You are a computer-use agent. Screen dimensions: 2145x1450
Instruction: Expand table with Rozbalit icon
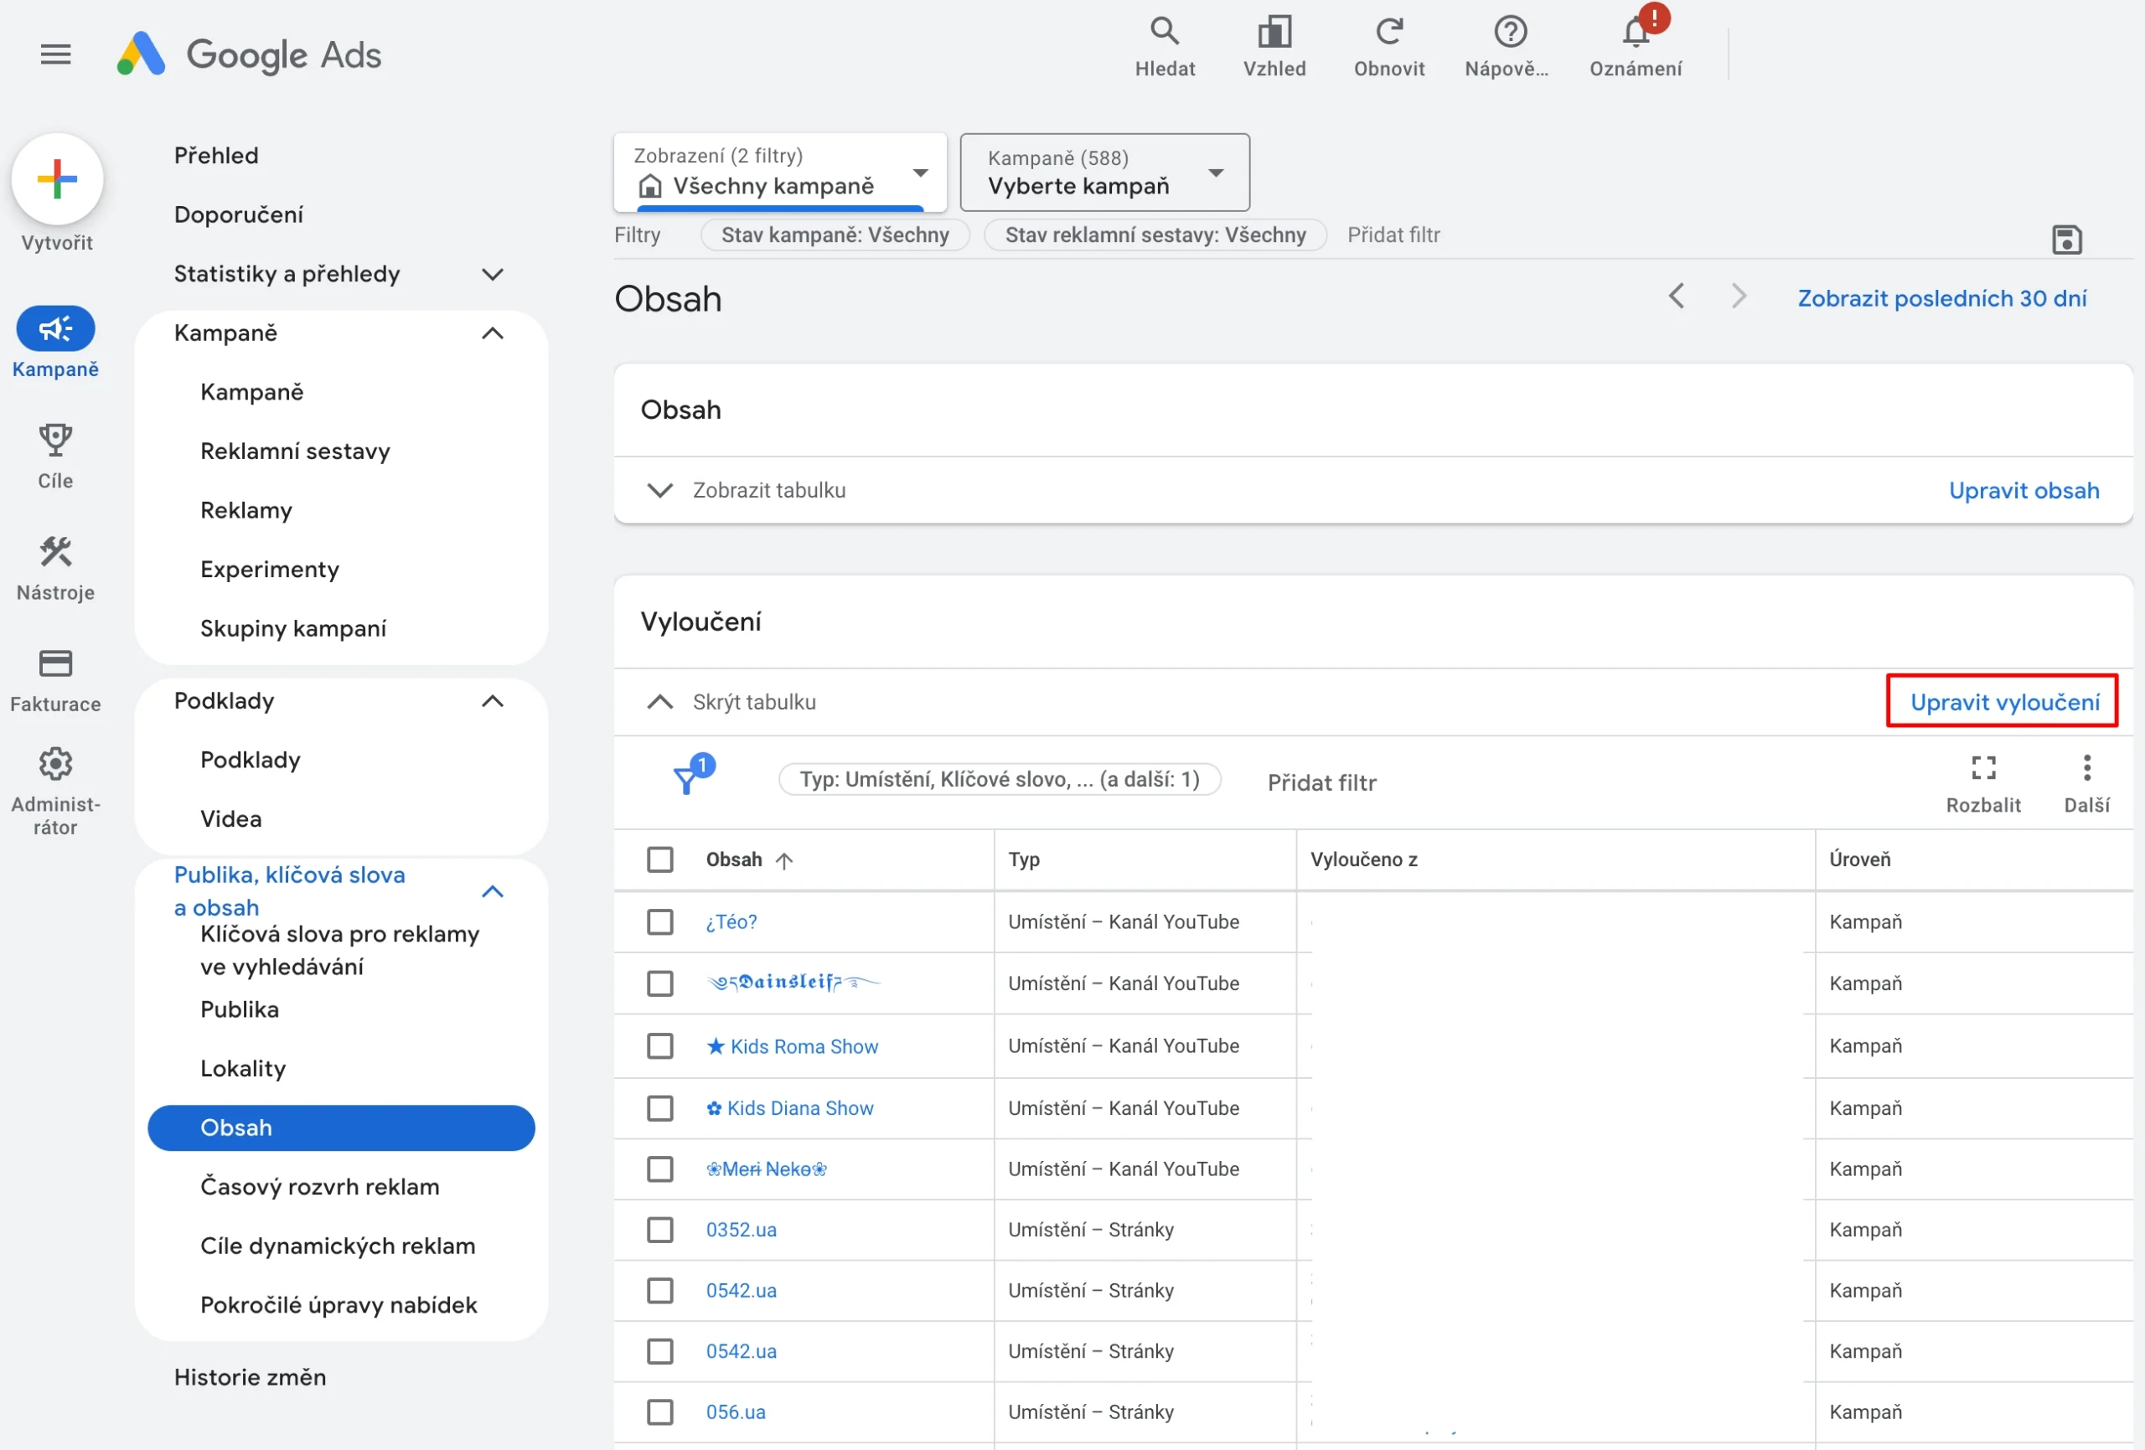1982,768
